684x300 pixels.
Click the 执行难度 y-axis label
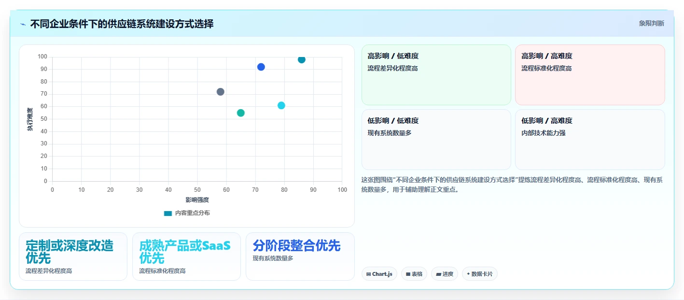(x=30, y=119)
